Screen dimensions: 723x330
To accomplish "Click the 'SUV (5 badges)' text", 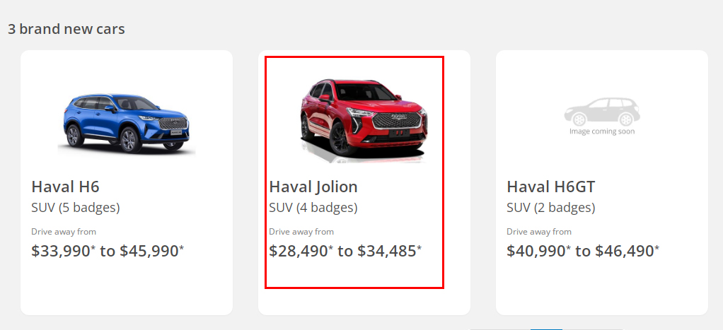I will click(x=75, y=208).
